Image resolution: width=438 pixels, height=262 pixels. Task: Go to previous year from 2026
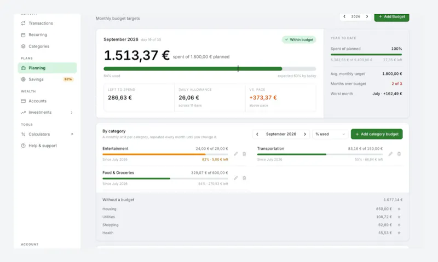tap(344, 16)
